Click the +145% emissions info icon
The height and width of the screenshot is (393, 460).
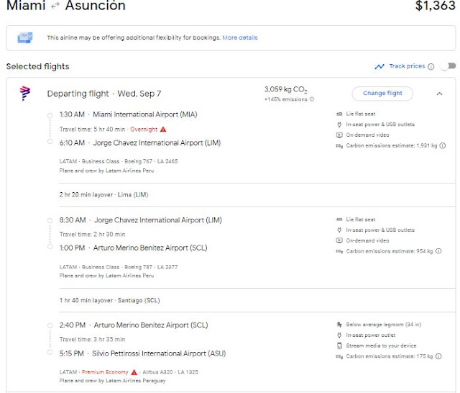coord(312,99)
